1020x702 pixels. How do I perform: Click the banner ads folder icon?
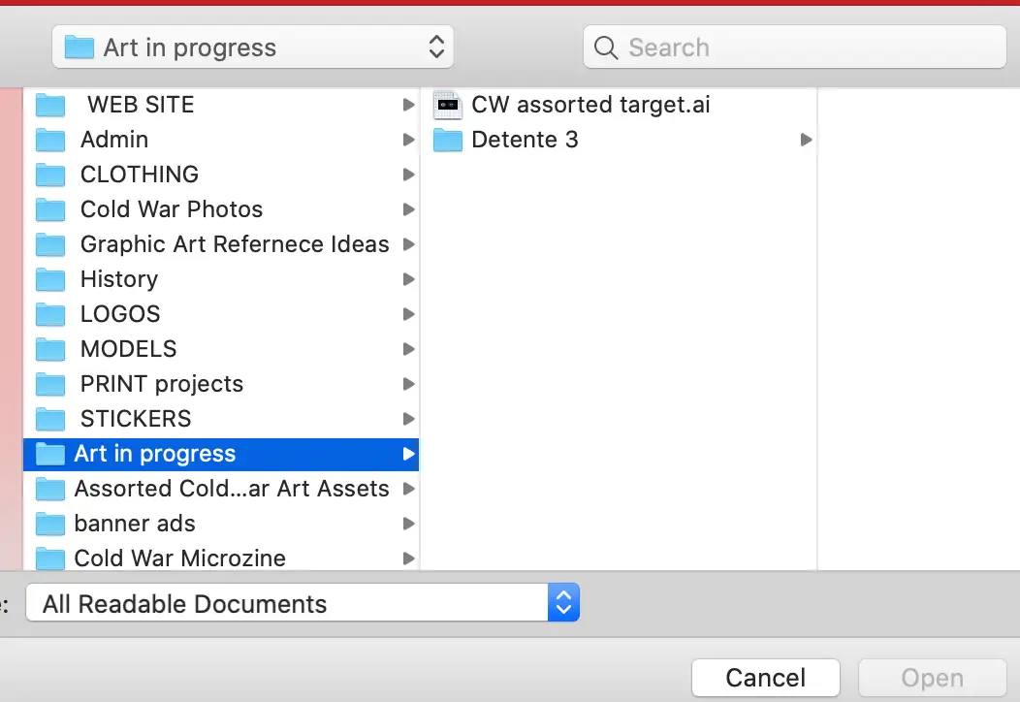click(x=50, y=524)
